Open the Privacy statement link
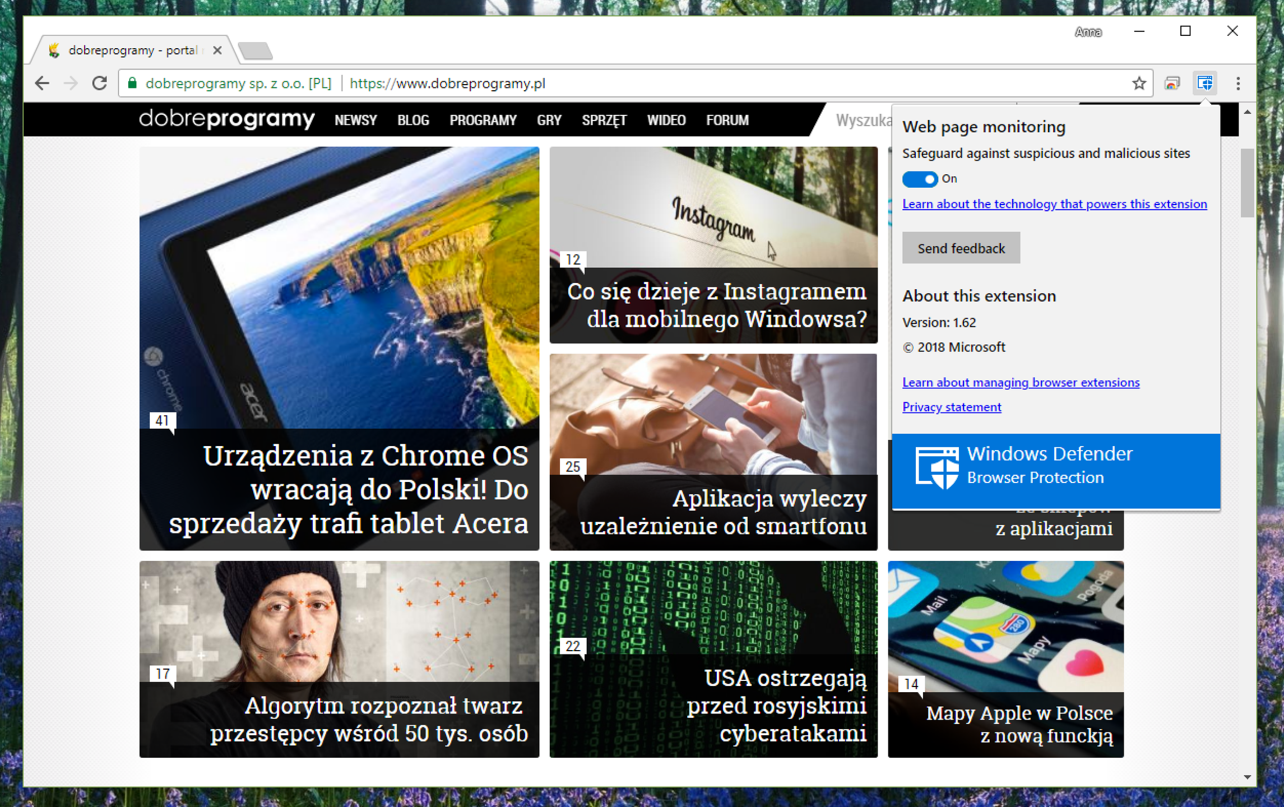This screenshot has height=807, width=1284. (951, 407)
